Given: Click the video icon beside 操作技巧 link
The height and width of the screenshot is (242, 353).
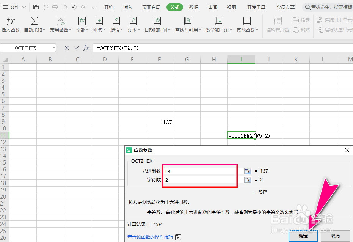Looking at the screenshot, I should 178,237.
